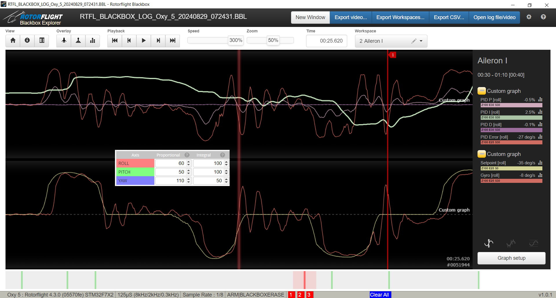
Task: Collapse the first Custom graph section
Action: (x=482, y=91)
